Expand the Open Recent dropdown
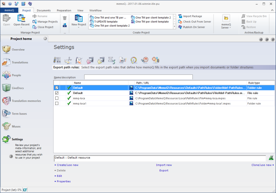Image resolution: width=276 pixels, height=193 pixels. tap(21, 28)
